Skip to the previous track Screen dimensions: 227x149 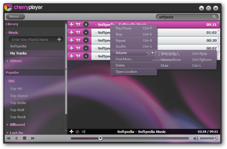[8, 138]
